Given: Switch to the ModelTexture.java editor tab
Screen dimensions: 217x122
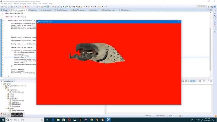Looking at the screenshot, I should (61, 10).
